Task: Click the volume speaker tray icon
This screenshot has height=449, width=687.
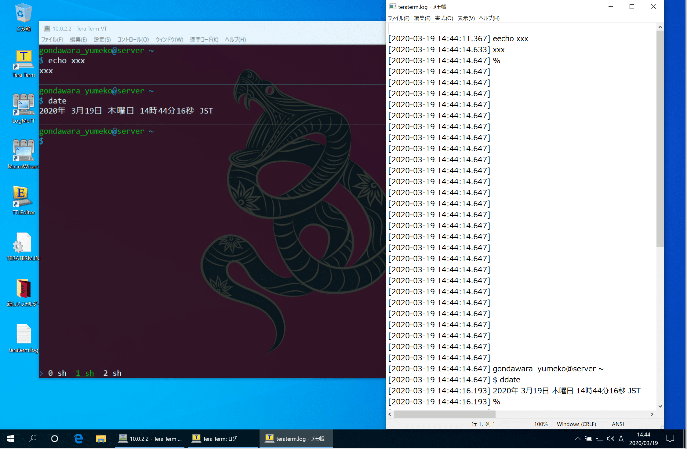Action: pyautogui.click(x=611, y=439)
